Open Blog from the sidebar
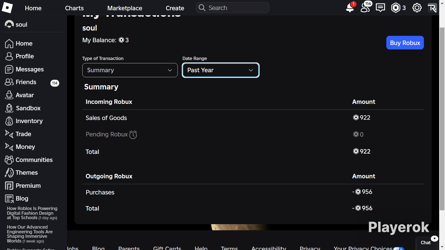Image resolution: width=445 pixels, height=250 pixels. click(17, 198)
